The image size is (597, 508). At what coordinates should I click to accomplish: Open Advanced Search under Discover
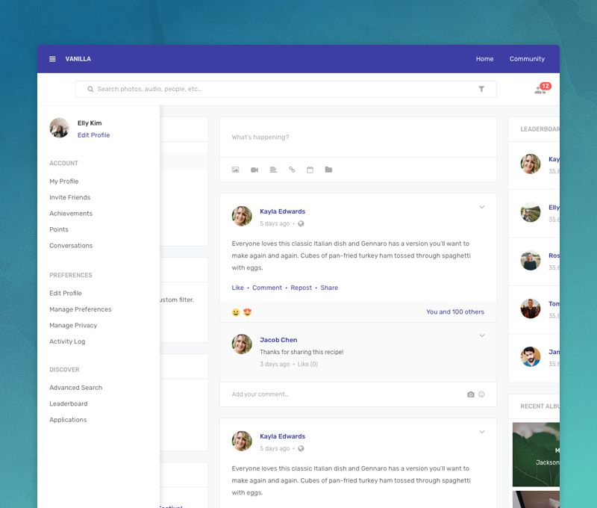(76, 388)
